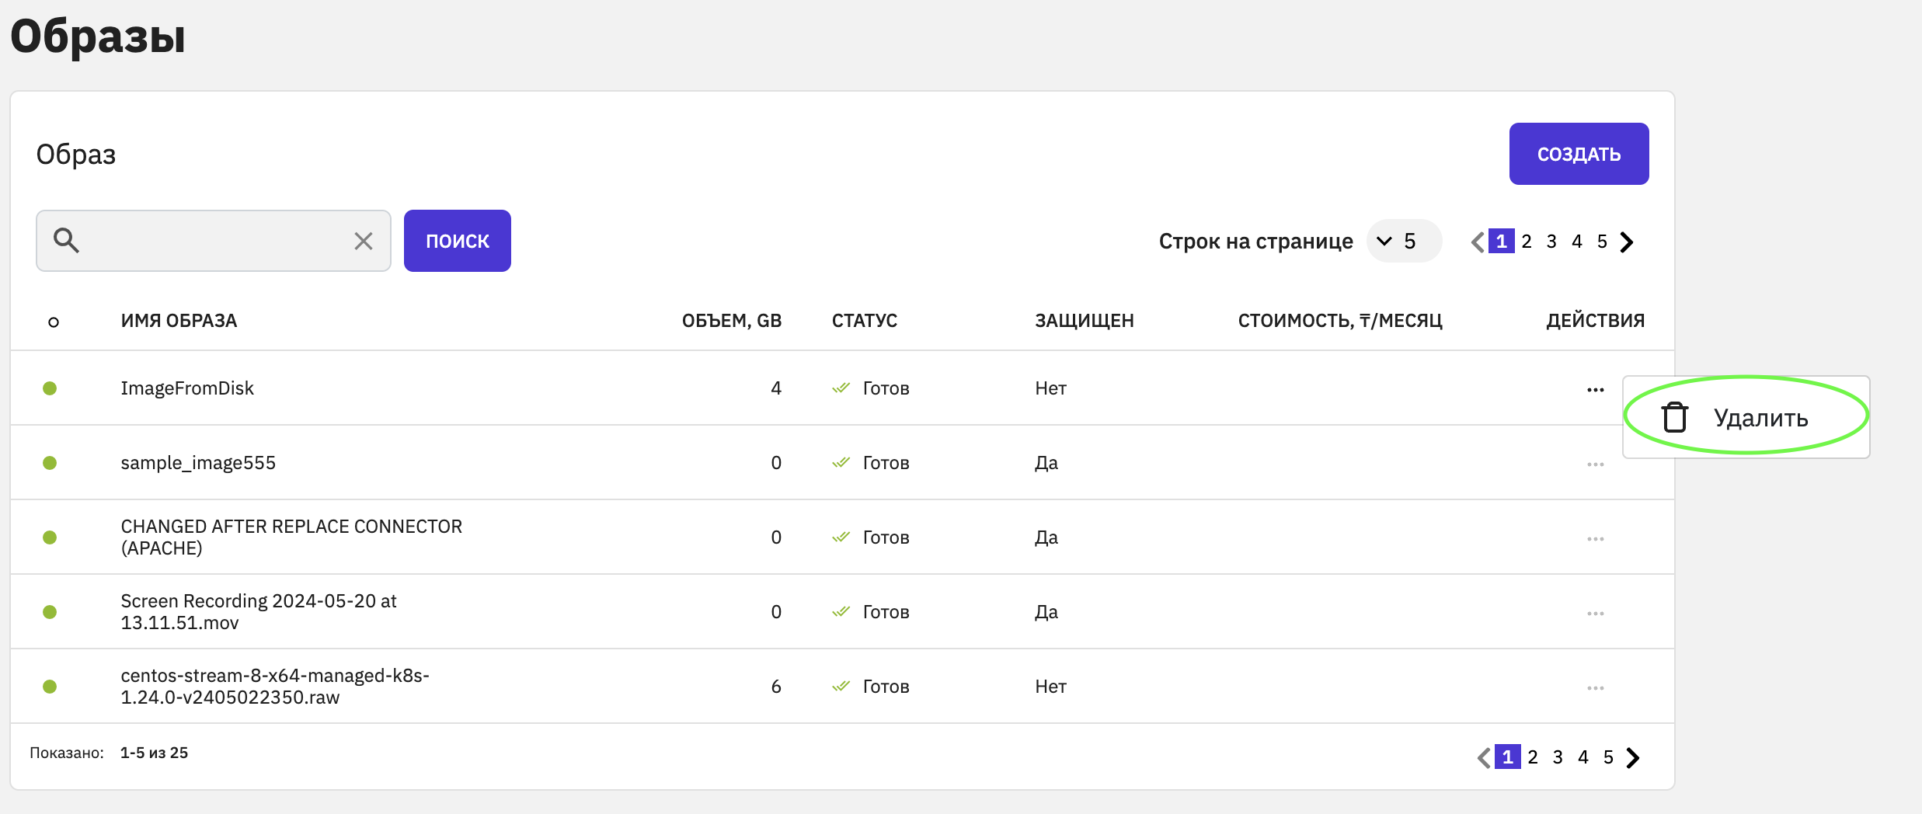Clear the search field with X icon
Image resolution: width=1922 pixels, height=814 pixels.
pos(363,241)
